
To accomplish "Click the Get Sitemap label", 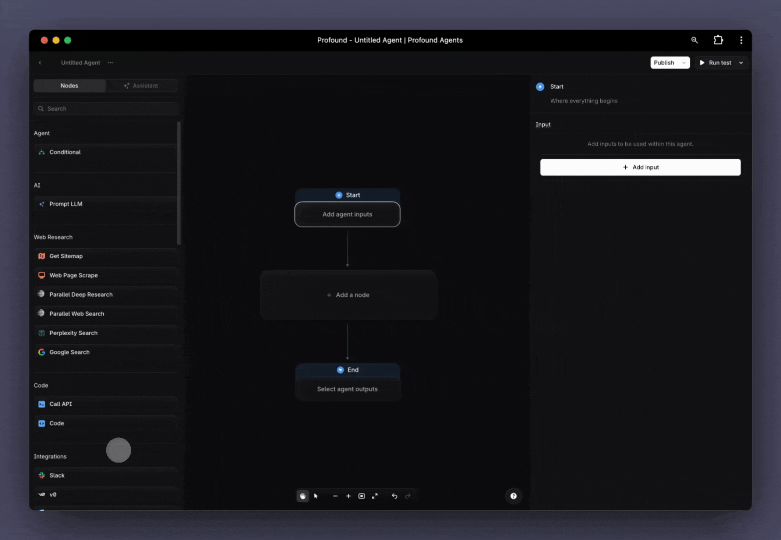I will coord(66,256).
